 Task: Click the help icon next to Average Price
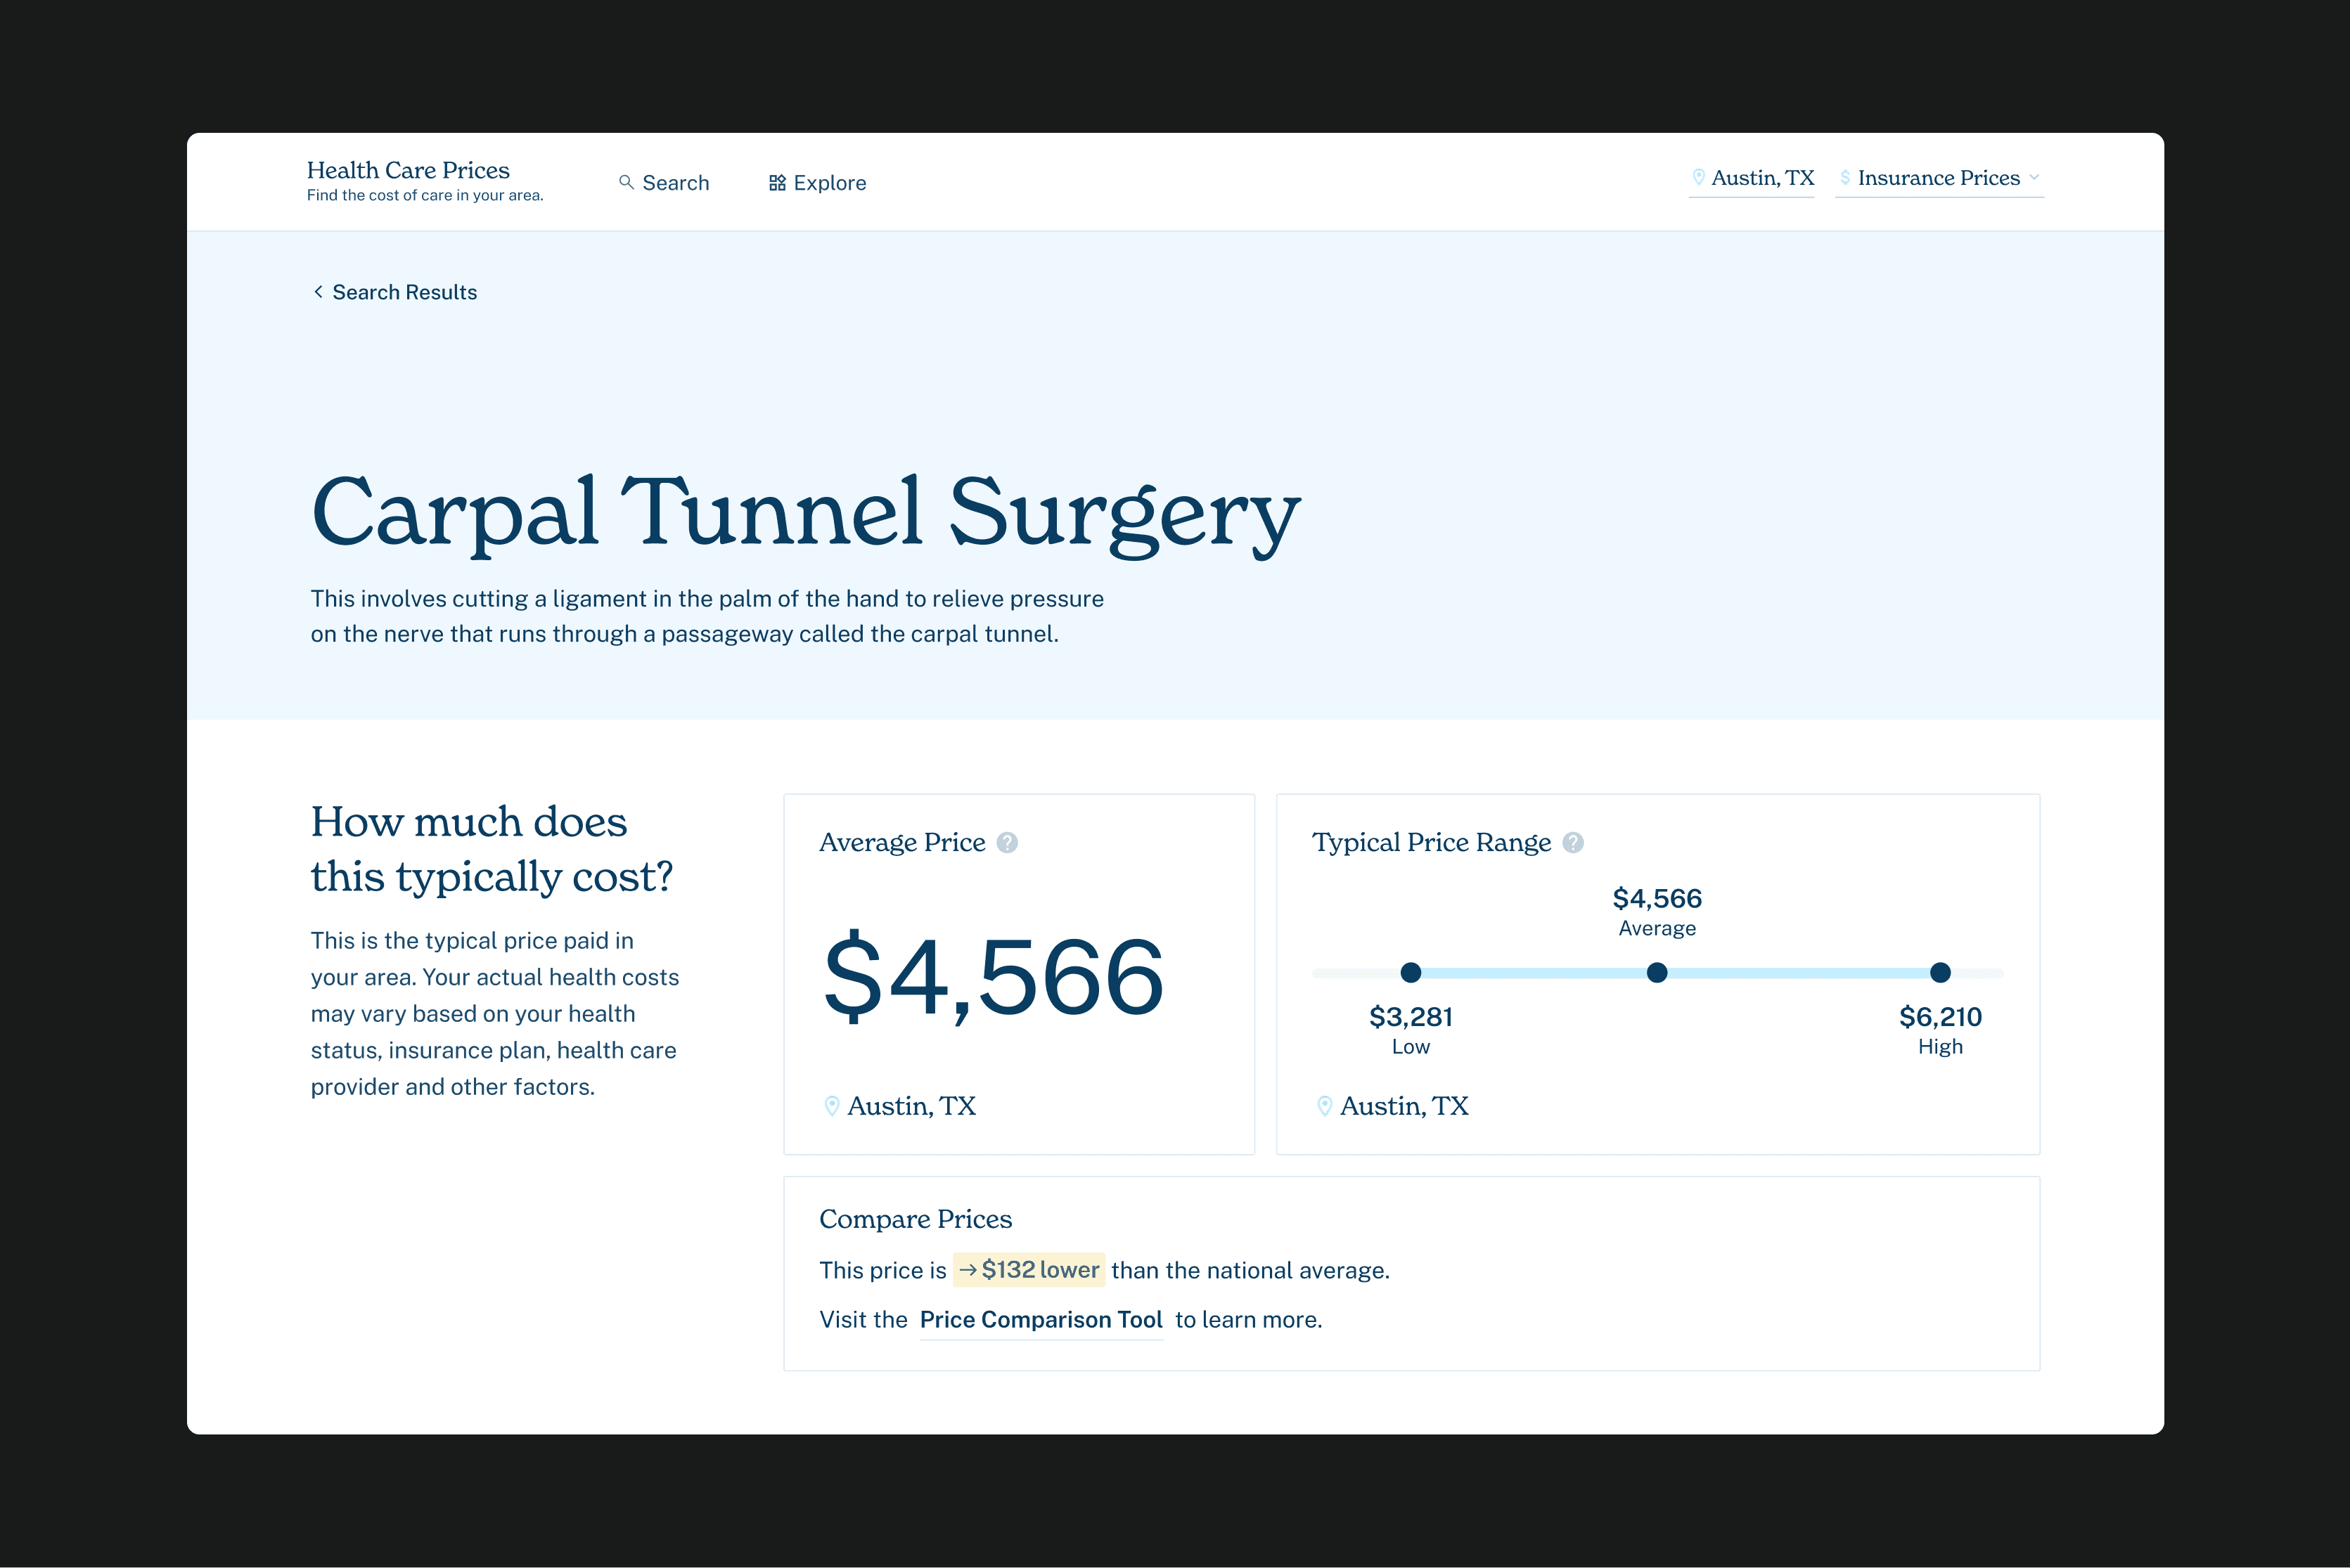(1008, 843)
